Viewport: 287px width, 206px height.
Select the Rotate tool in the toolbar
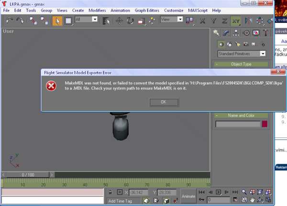coord(131,21)
